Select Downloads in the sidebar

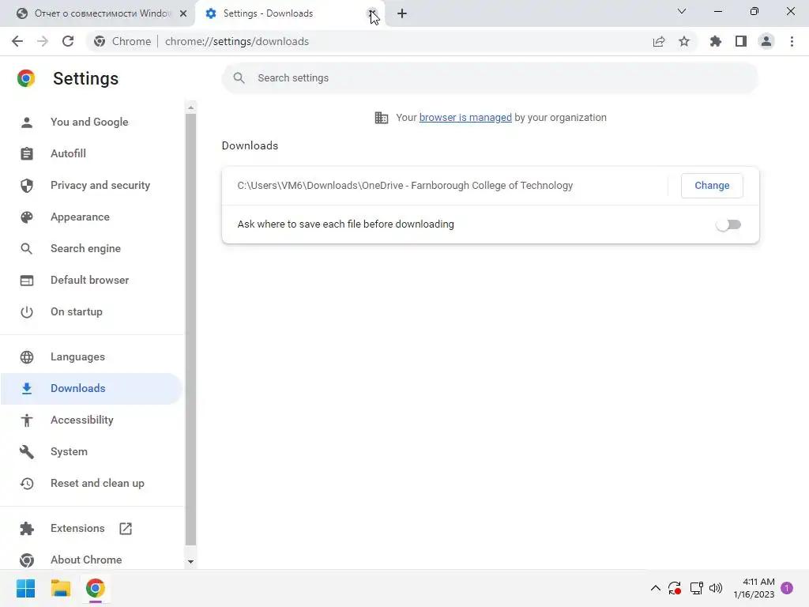pyautogui.click(x=92, y=388)
